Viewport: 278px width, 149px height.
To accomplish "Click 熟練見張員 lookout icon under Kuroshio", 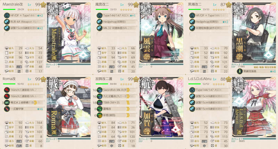I will [239, 71].
